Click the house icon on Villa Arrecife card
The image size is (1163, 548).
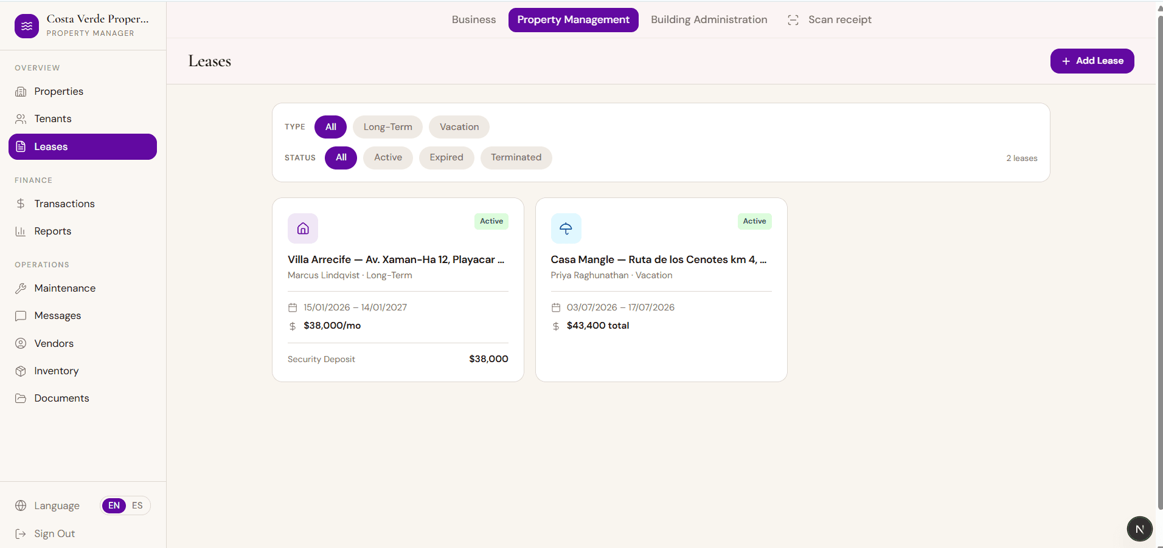click(x=303, y=228)
